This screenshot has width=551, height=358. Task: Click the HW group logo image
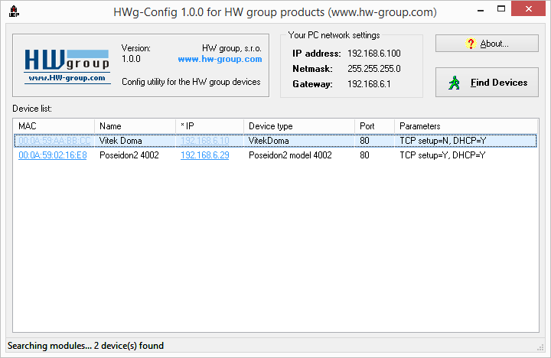tap(67, 66)
